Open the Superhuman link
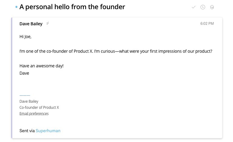The width and height of the screenshot is (233, 142). (x=48, y=131)
